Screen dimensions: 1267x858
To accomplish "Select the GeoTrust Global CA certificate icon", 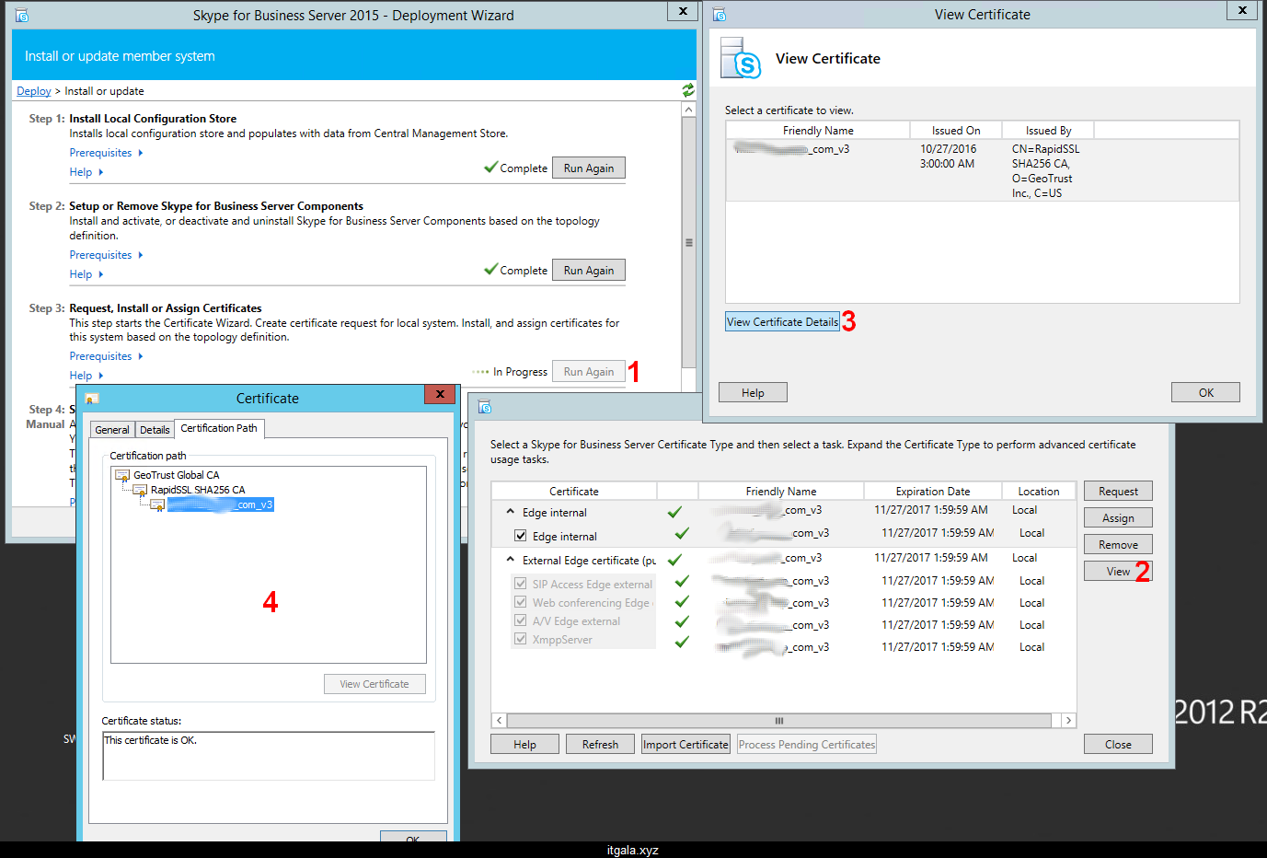I will point(122,475).
